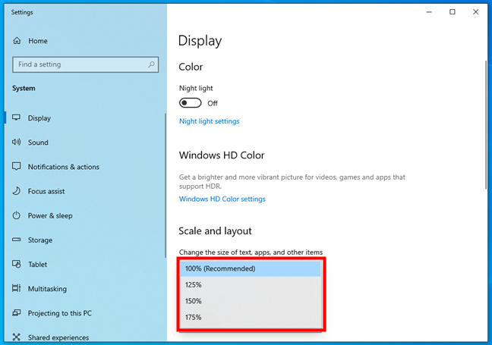Select the Multitasking icon

pyautogui.click(x=17, y=289)
